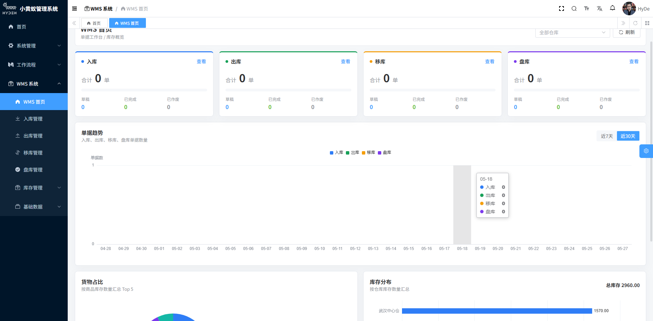Screen dimensions: 653x321
Task: Click the pie chart in 货物占比
Action: click(173, 317)
